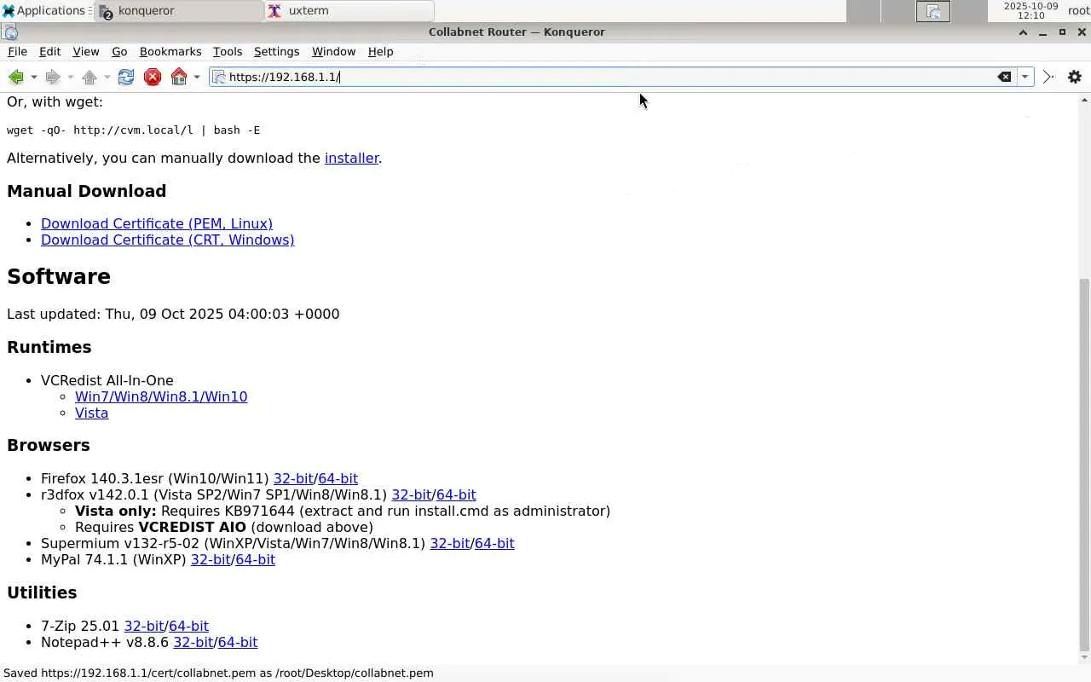The width and height of the screenshot is (1091, 682).
Task: Open the Go menu
Action: click(x=118, y=52)
